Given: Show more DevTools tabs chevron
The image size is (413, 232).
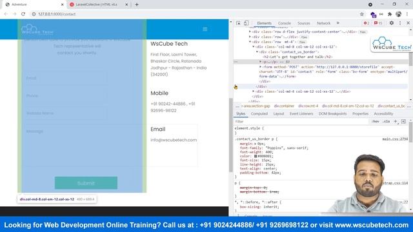Looking at the screenshot, I should [x=338, y=23].
